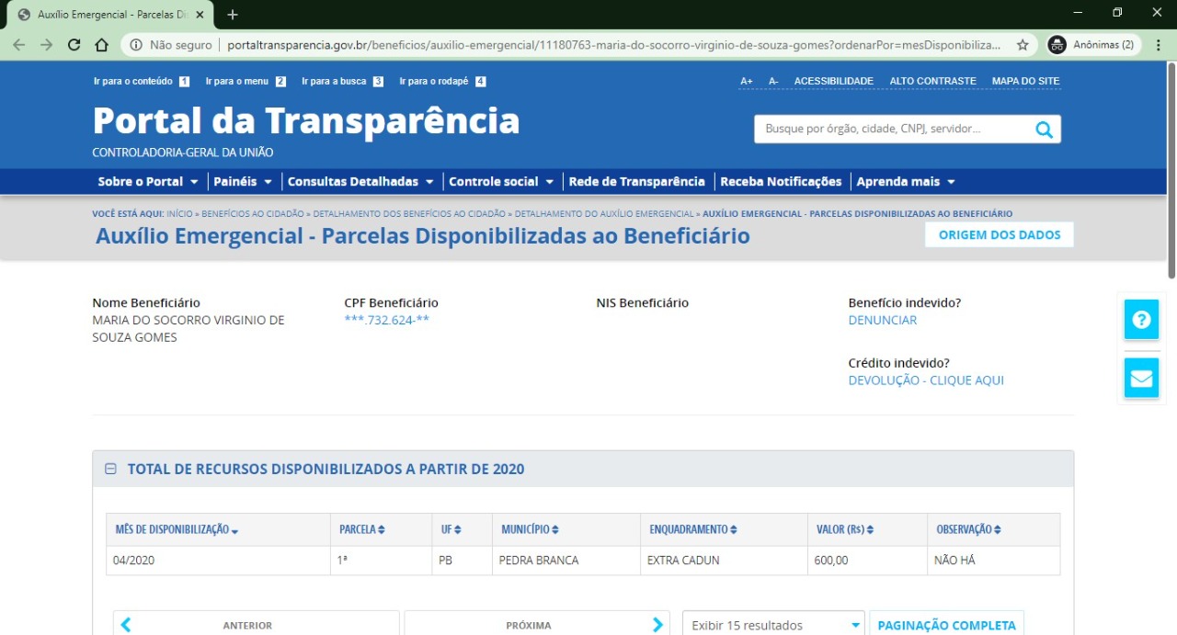Go to next page with right arrow
1177x635 pixels.
(x=657, y=625)
